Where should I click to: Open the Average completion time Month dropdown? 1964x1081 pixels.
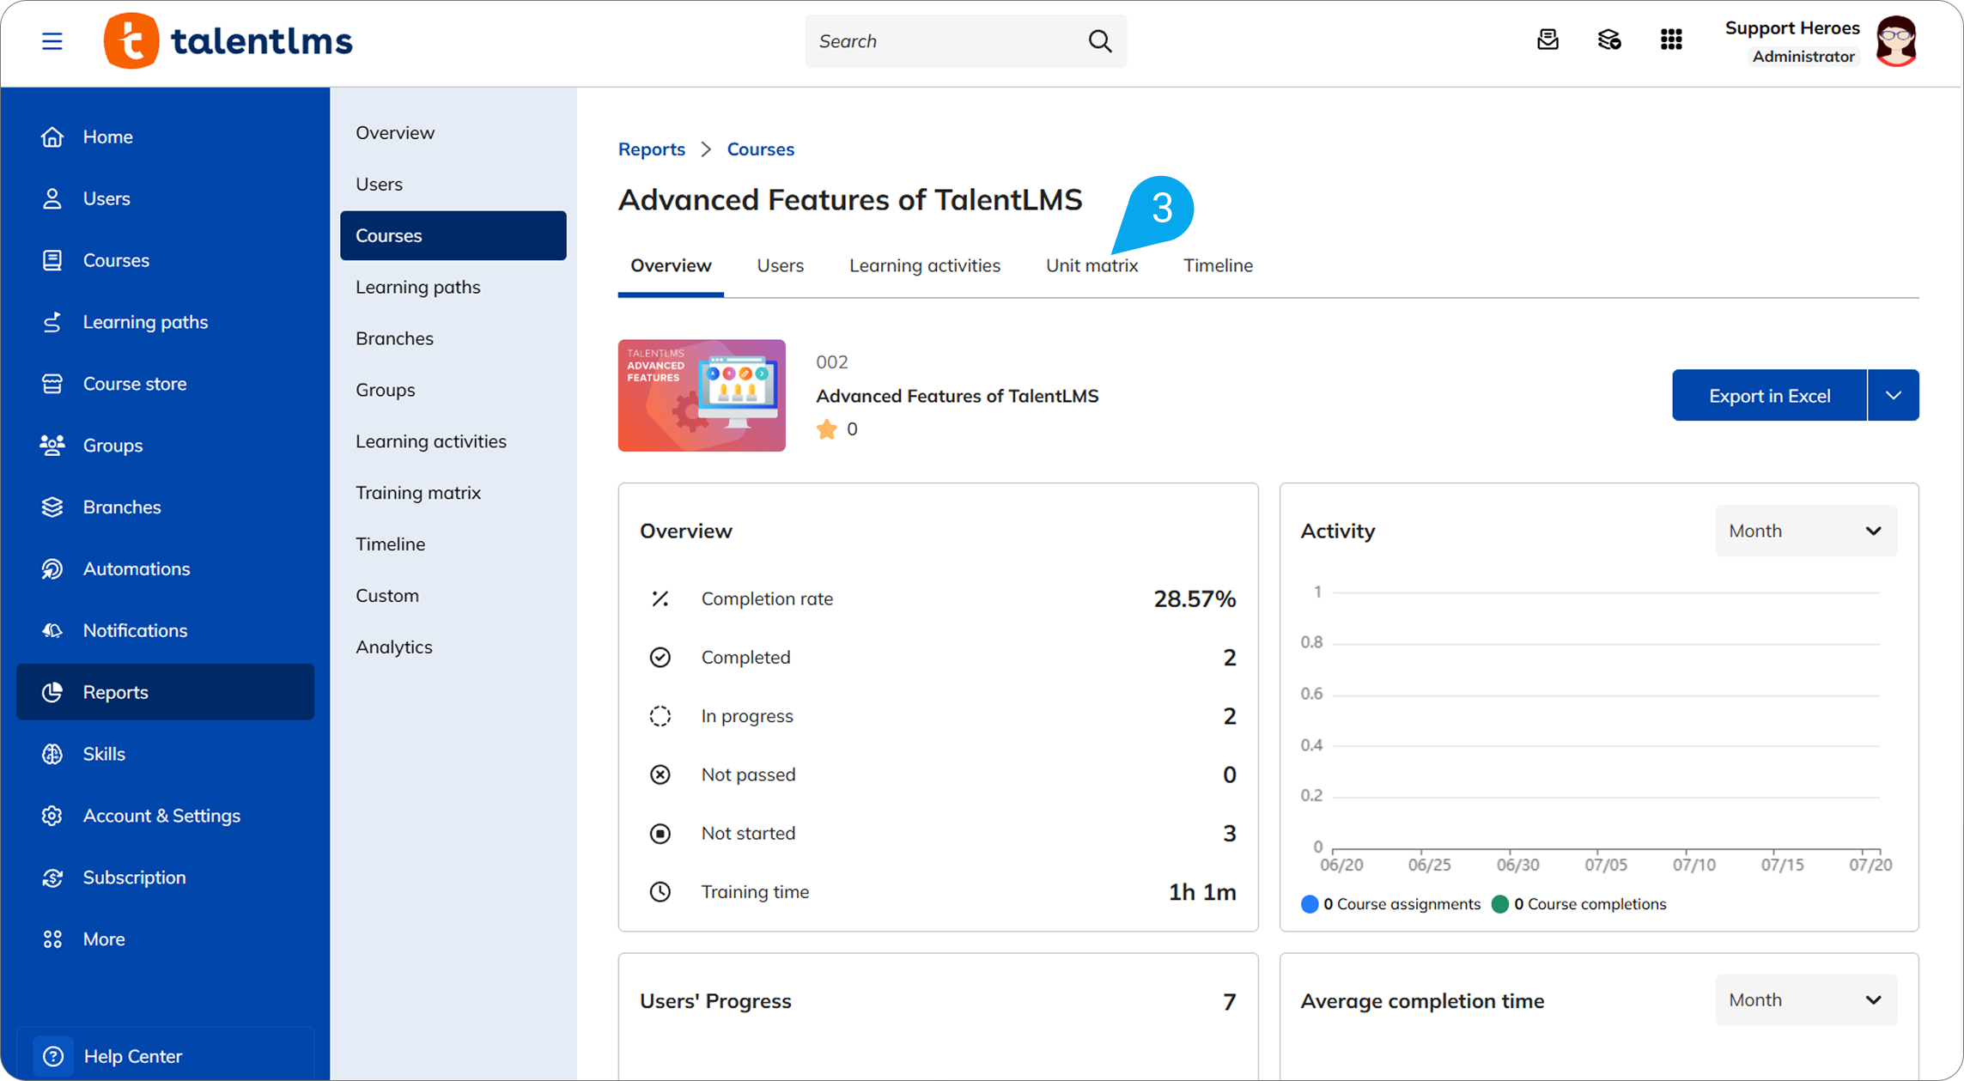tap(1806, 1000)
